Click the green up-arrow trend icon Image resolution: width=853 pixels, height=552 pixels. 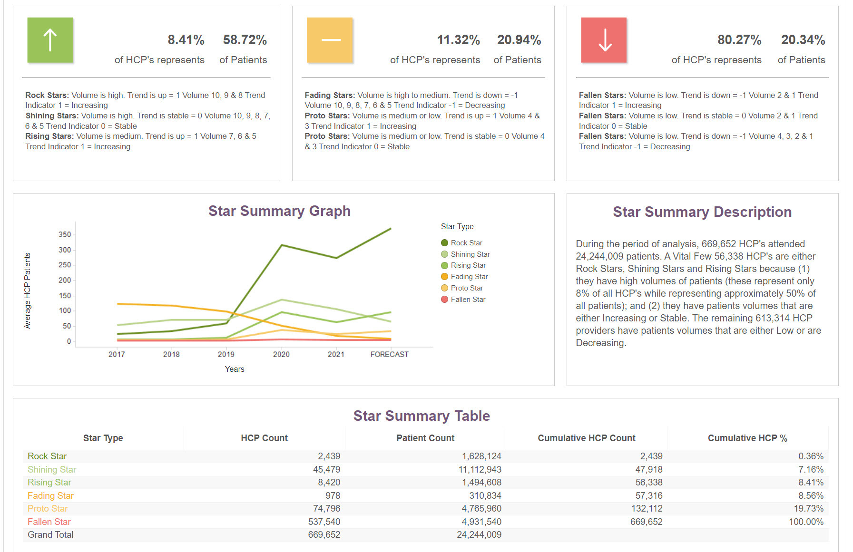point(50,40)
